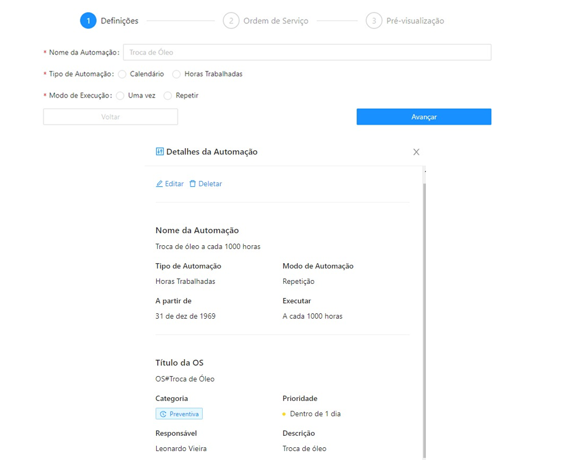Click the 'Prioridade' label

pyautogui.click(x=300, y=398)
